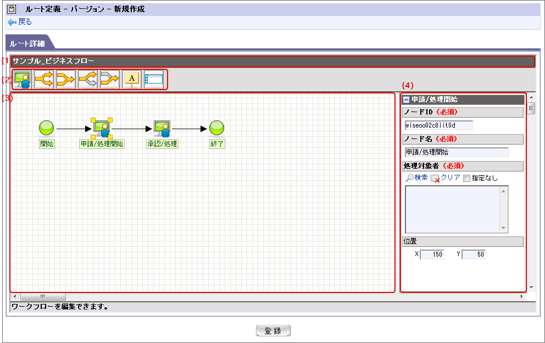Click the clear icon with the red X
The width and height of the screenshot is (545, 343).
435,179
